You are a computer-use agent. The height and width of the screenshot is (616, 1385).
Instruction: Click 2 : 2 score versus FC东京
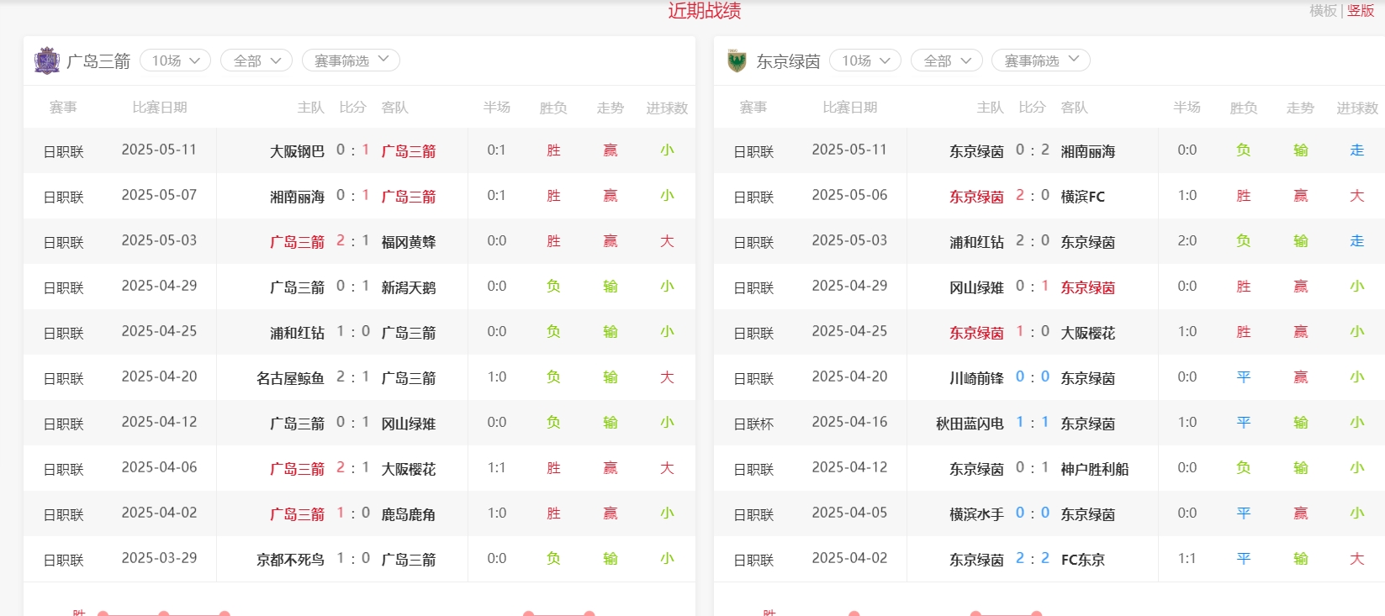[x=1033, y=559]
